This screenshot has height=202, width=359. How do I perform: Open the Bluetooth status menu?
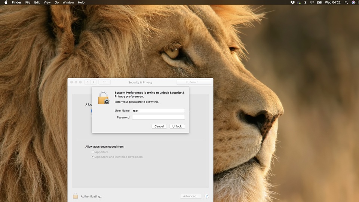tap(305, 3)
